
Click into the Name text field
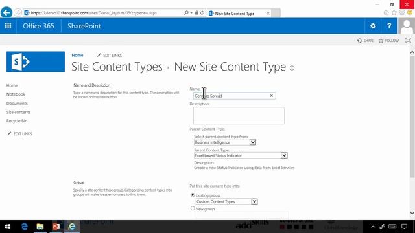click(235, 96)
